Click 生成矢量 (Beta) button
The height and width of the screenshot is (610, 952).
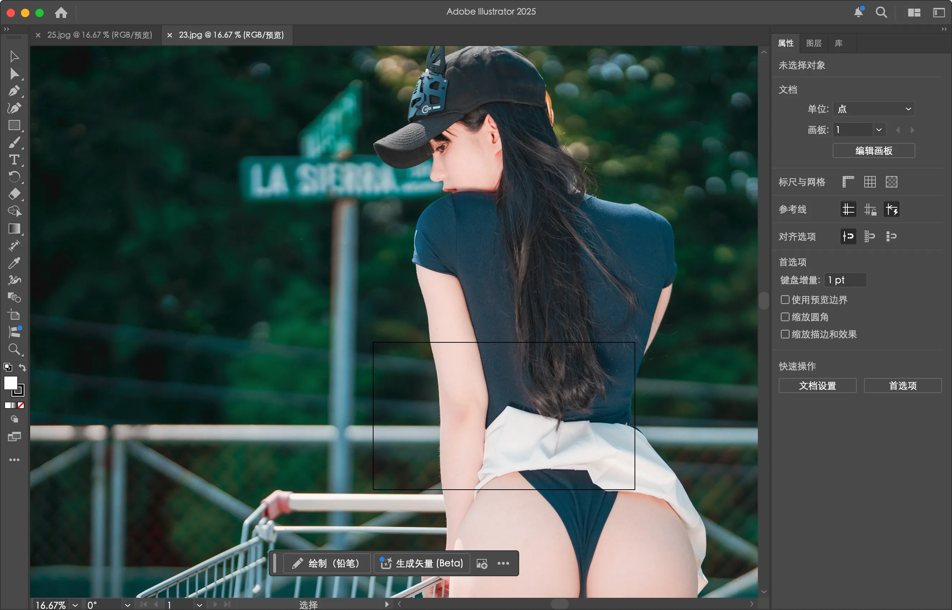pos(422,563)
